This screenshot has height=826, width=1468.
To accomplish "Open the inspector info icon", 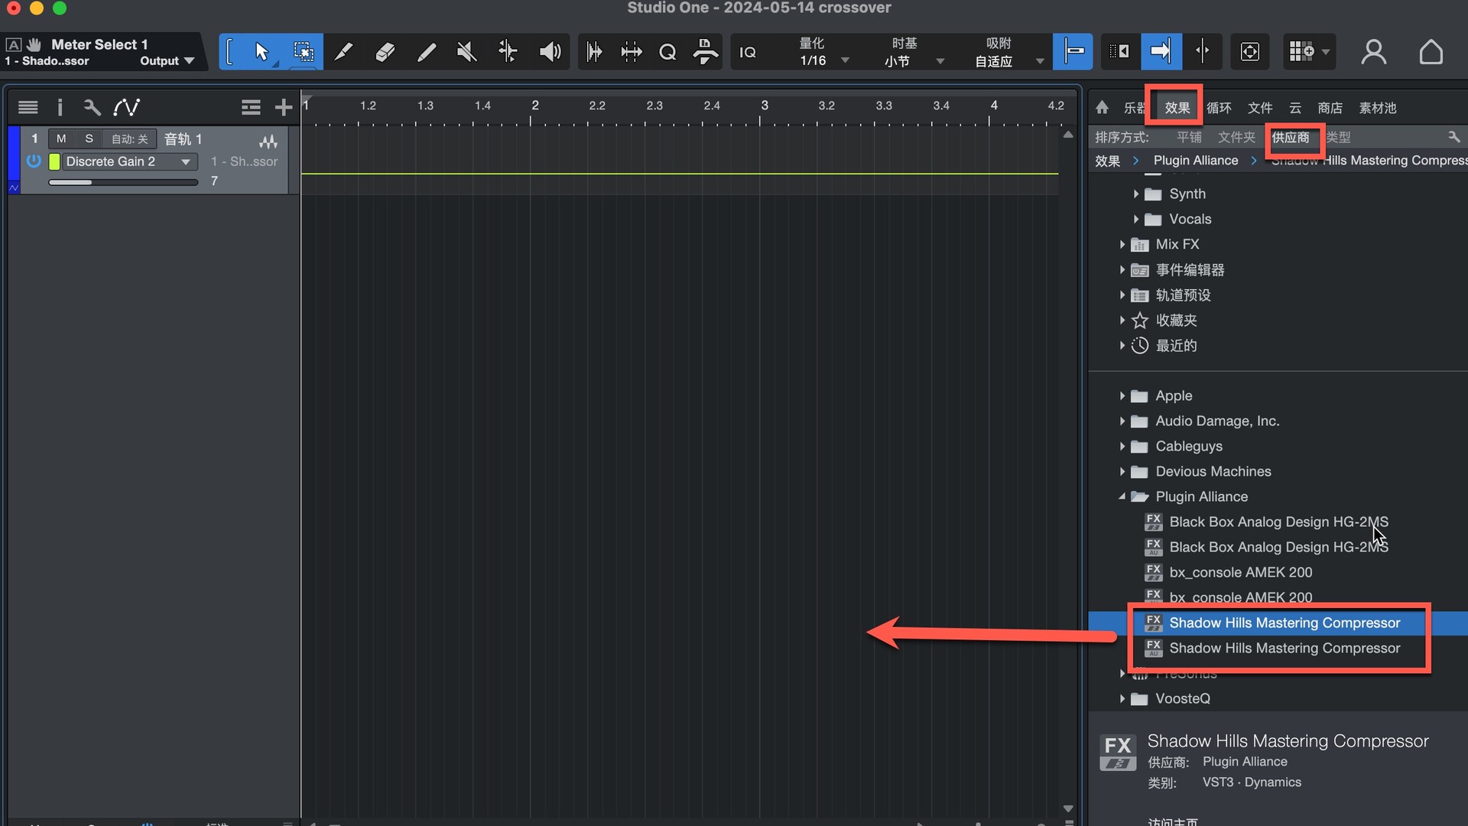I will point(60,107).
